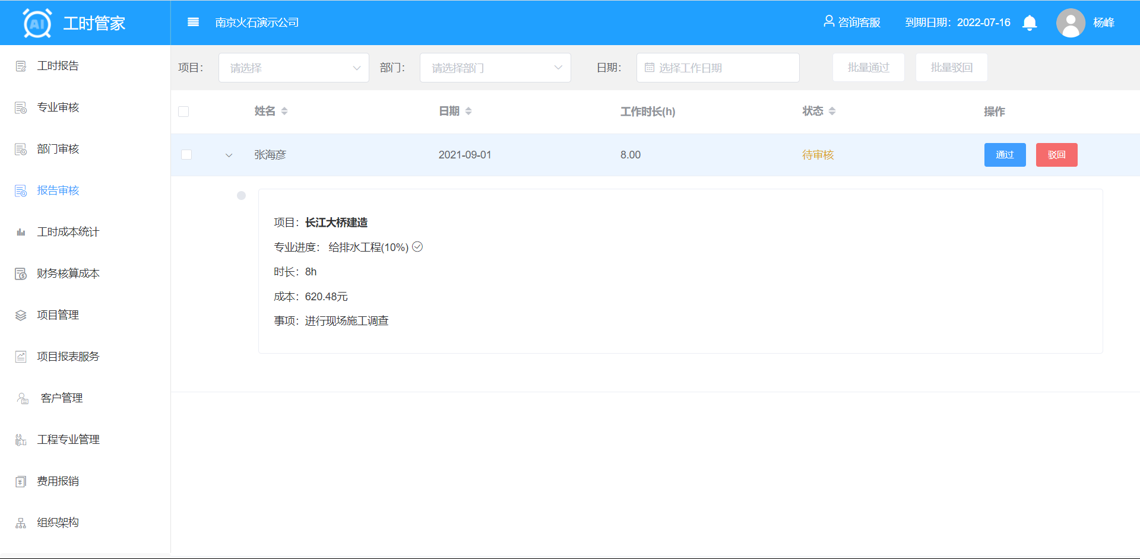
Task: Toggle the select-all checkbox in table header
Action: pos(183,112)
